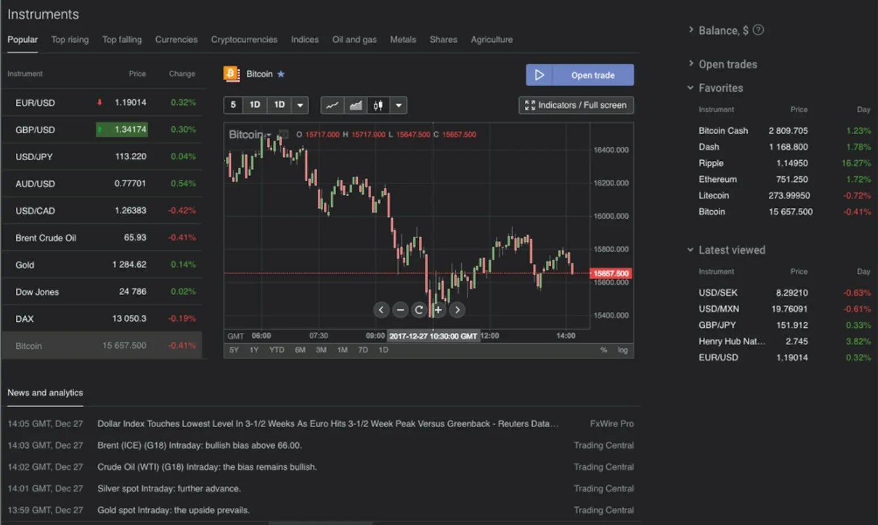
Task: Zoom in chart with plus icon
Action: [x=438, y=310]
